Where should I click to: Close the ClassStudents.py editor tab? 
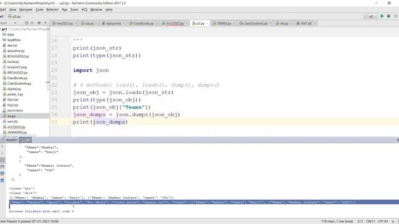pos(270,24)
